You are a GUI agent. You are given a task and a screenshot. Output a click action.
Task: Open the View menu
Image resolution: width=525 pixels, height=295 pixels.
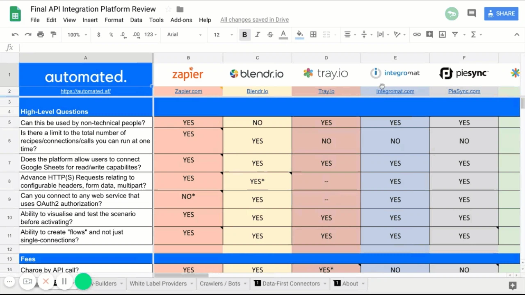click(x=69, y=20)
